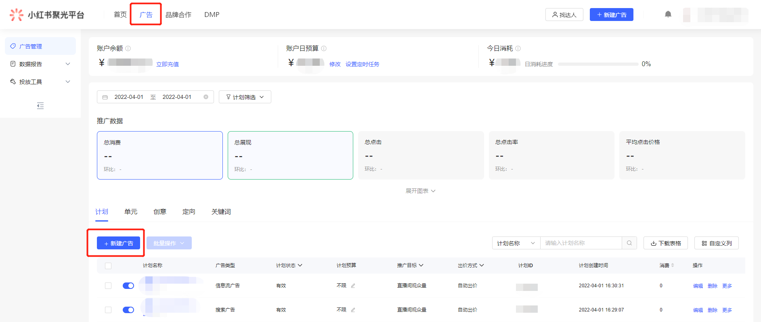Sort by the 消费 column arrows

point(673,266)
